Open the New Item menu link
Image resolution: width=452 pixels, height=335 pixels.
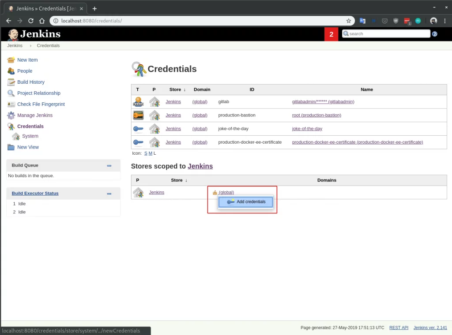(x=27, y=60)
